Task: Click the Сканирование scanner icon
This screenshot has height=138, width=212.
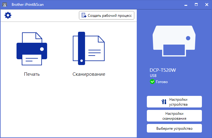Action: click(89, 49)
